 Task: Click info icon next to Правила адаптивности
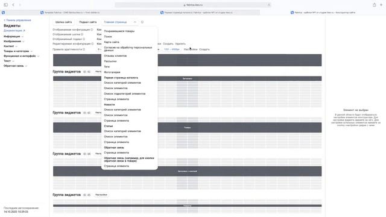pyautogui.click(x=84, y=49)
